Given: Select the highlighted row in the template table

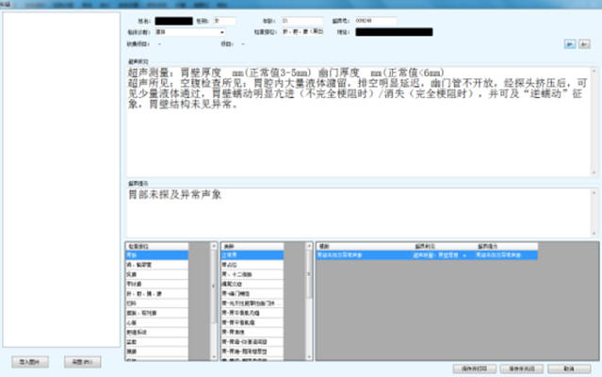Looking at the screenshot, I should pos(424,254).
